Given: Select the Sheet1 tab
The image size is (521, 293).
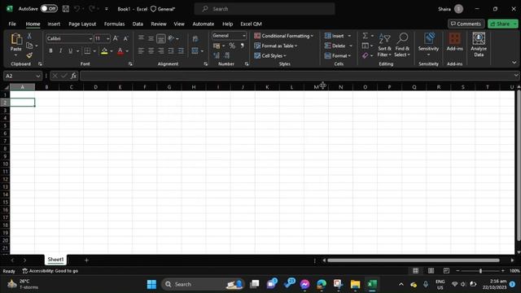Looking at the screenshot, I should 55,260.
